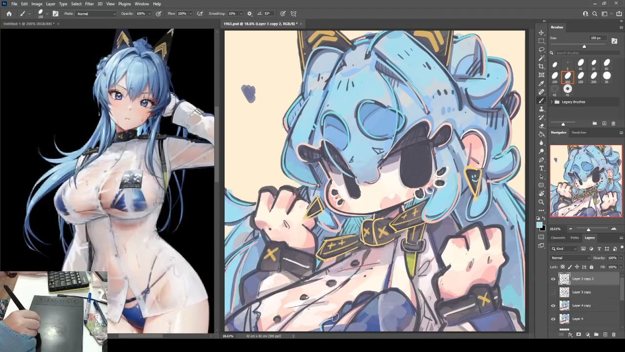Select the Eraser tool

pyautogui.click(x=542, y=126)
